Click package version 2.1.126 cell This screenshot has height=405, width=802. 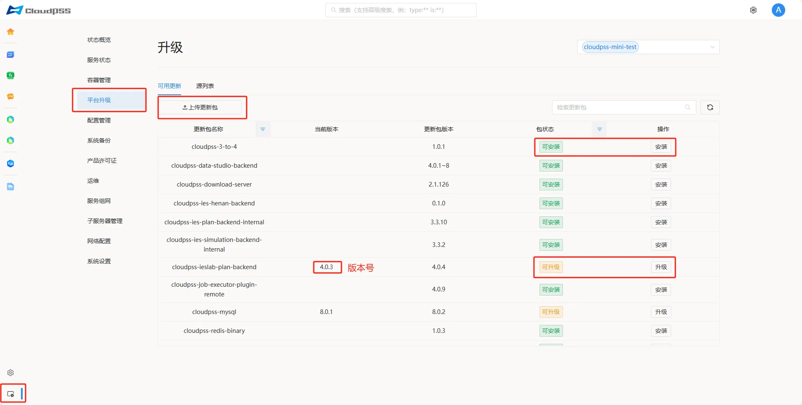pyautogui.click(x=439, y=184)
